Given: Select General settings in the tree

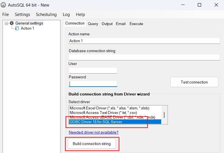Looking at the screenshot, I should [x=29, y=23].
